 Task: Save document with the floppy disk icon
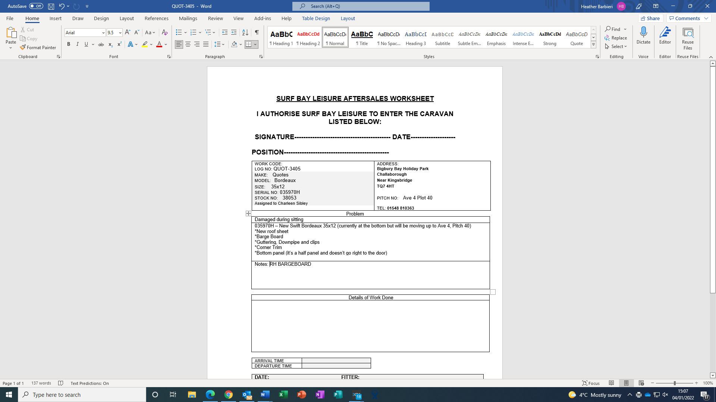(51, 6)
